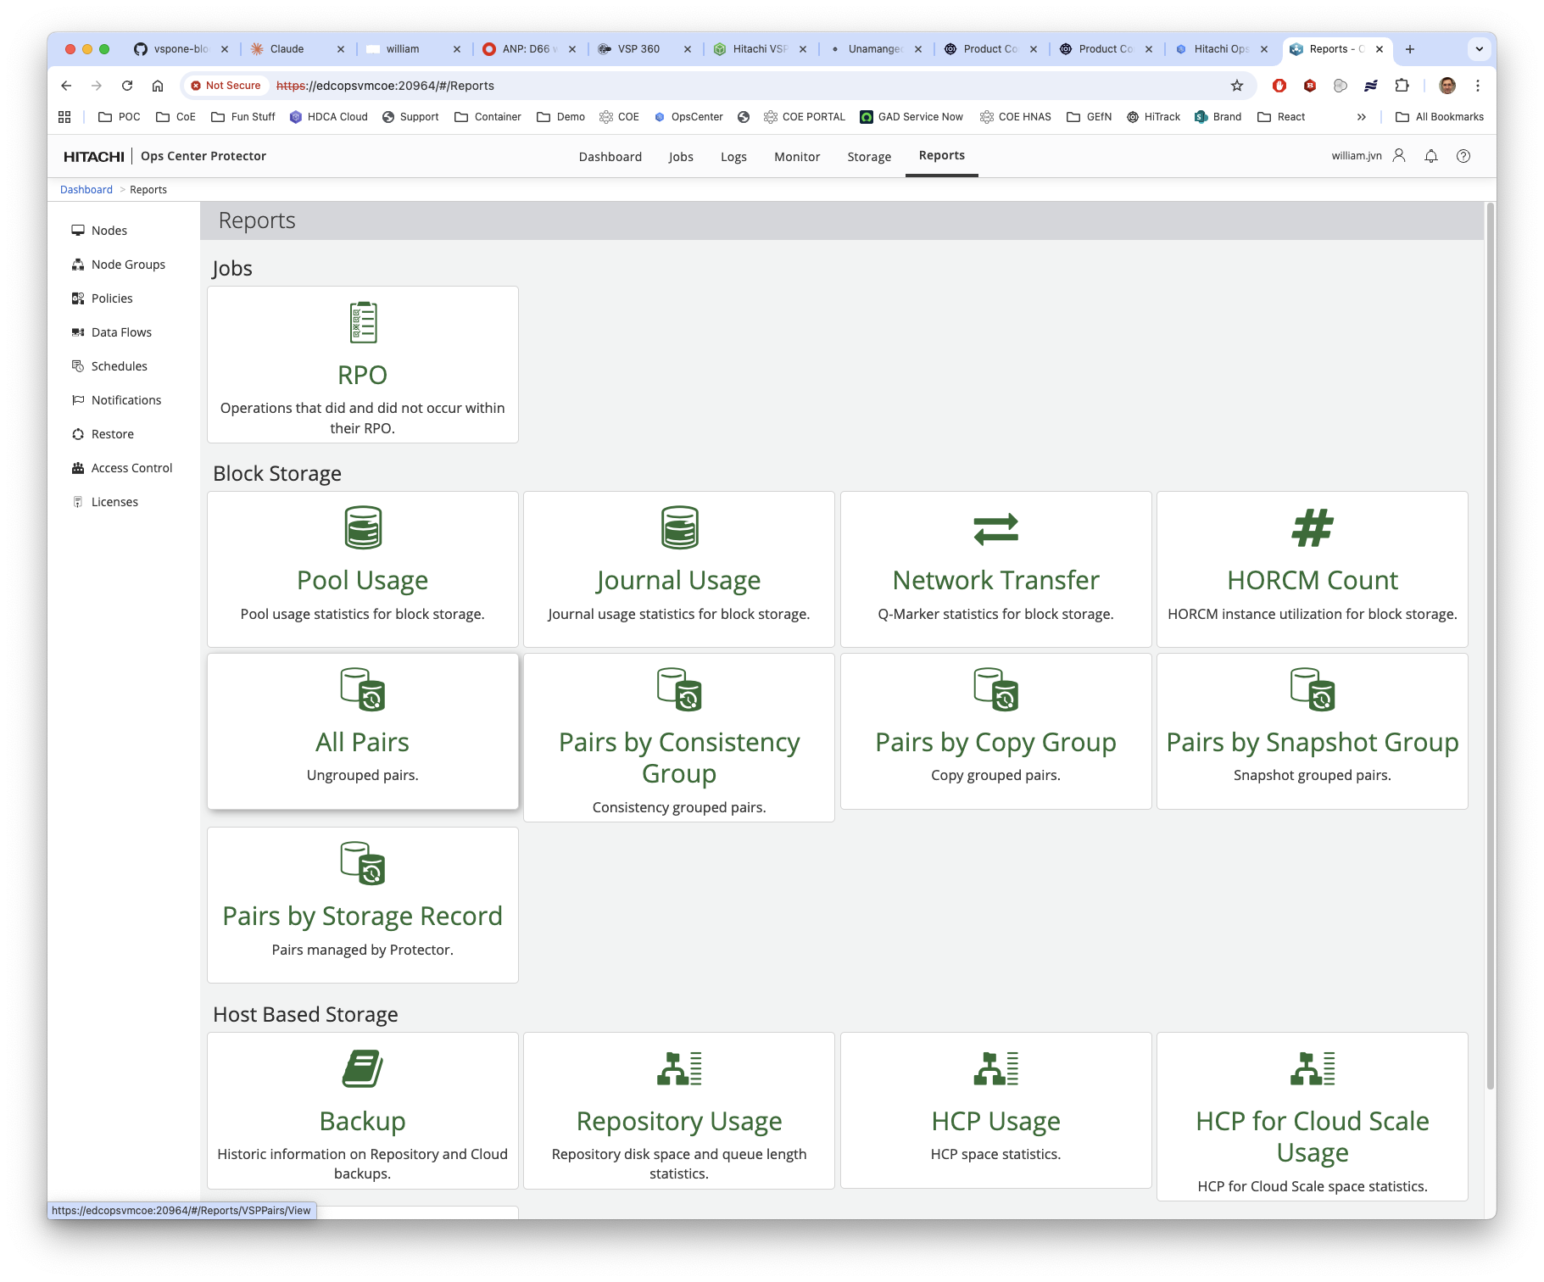1544x1282 pixels.
Task: Bookmark this page with the star icon
Action: pyautogui.click(x=1237, y=86)
